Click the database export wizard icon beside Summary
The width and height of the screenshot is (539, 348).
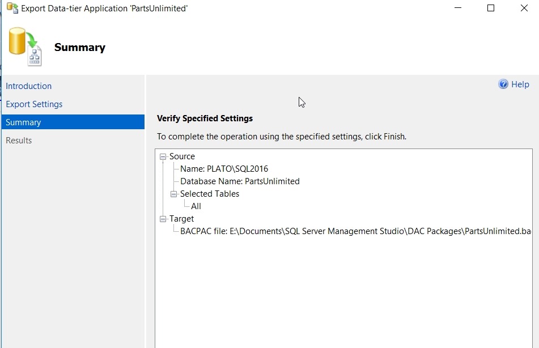[x=26, y=46]
